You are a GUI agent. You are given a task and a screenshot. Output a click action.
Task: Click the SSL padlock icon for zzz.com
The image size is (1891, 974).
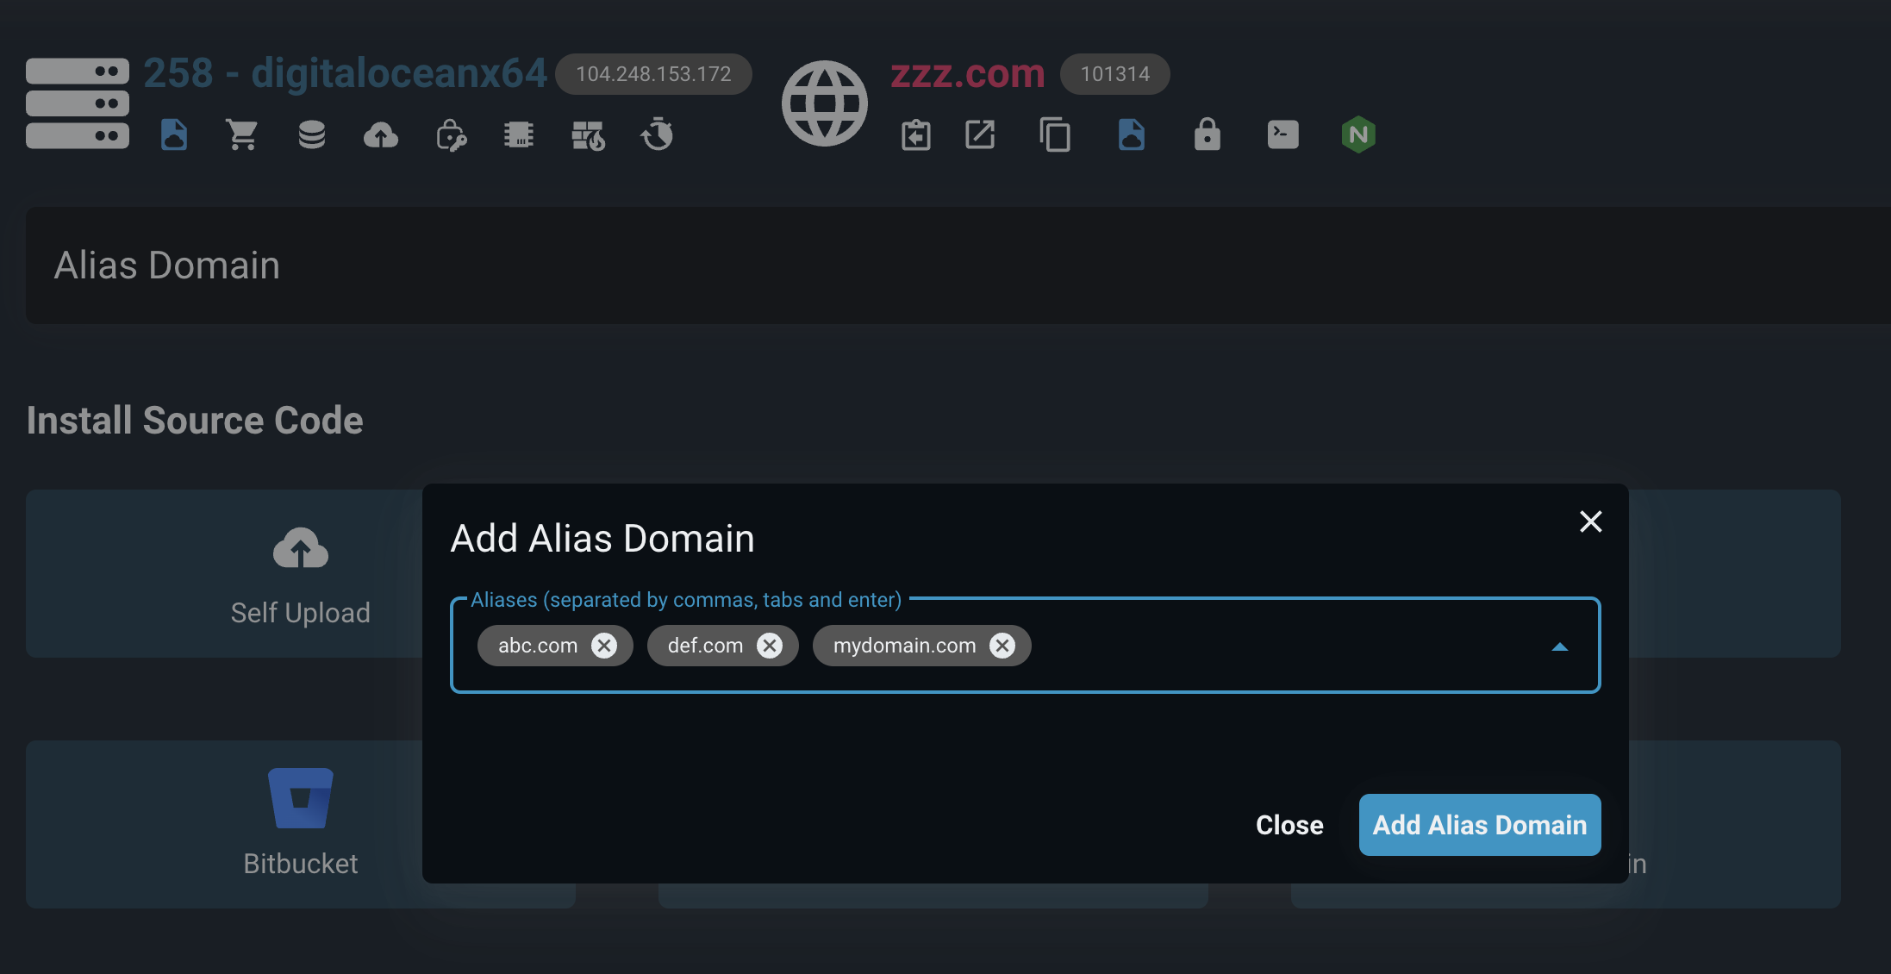click(x=1207, y=134)
